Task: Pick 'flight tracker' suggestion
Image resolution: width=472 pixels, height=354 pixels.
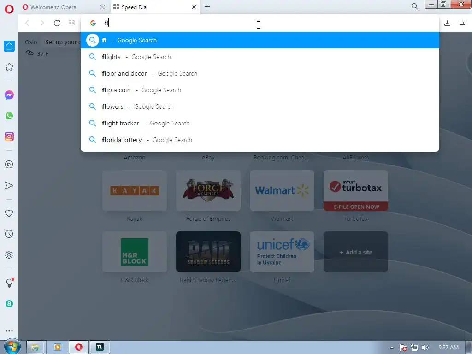Action: 260,123
